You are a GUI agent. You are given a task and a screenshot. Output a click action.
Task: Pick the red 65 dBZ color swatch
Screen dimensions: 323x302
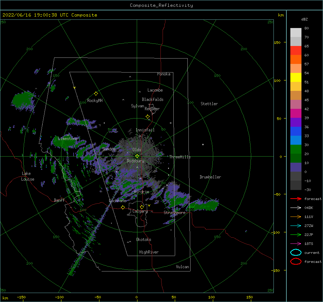pyautogui.click(x=296, y=51)
